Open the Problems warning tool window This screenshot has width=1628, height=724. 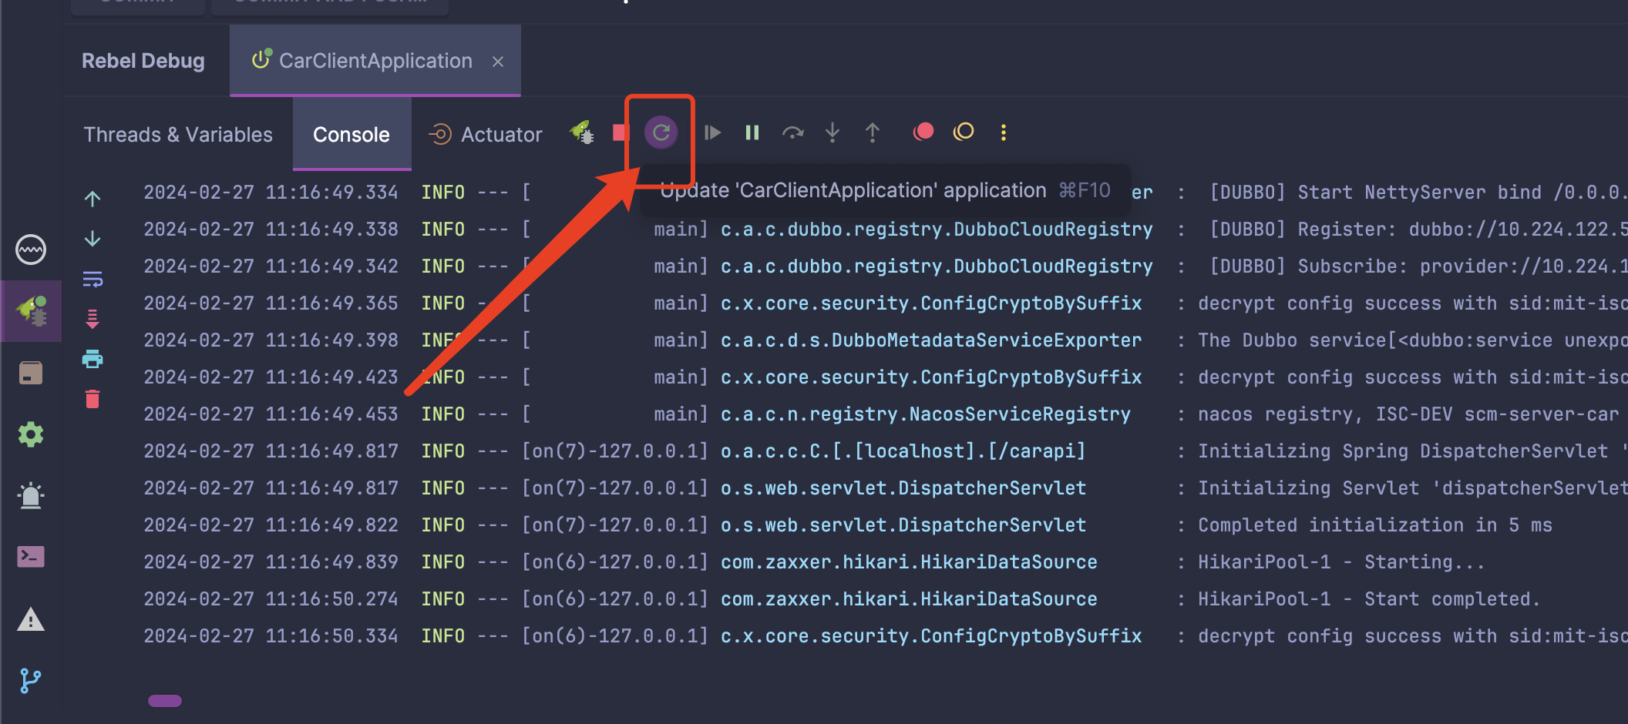pos(31,619)
